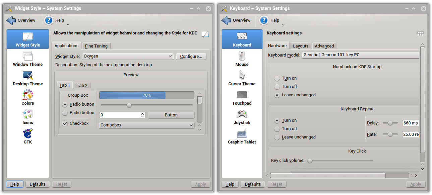Decrease the preview spinbox value
This screenshot has width=432, height=195.
(x=142, y=116)
